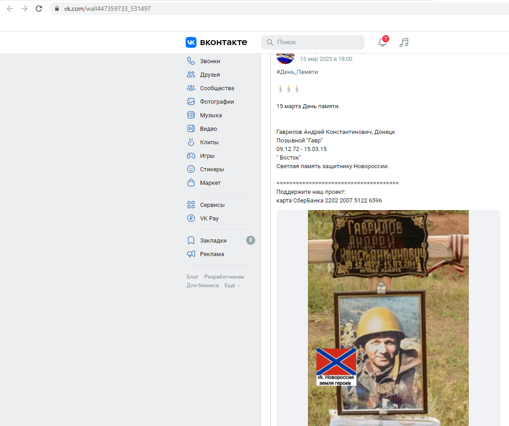Reload the page in the browser
The width and height of the screenshot is (509, 426).
(39, 9)
